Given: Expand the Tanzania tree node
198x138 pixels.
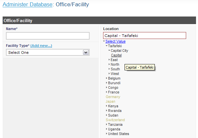Looking at the screenshot, I should 107,124.
